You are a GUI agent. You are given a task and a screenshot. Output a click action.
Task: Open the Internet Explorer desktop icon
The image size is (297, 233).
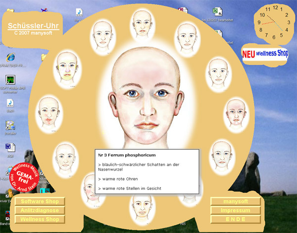tap(10, 58)
